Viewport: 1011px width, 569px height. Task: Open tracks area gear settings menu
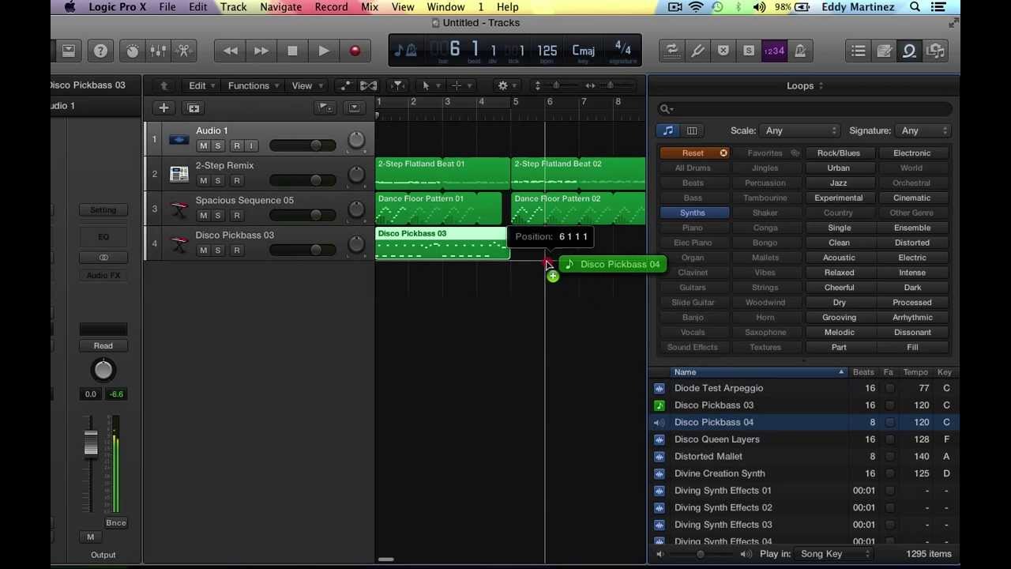[x=506, y=85]
